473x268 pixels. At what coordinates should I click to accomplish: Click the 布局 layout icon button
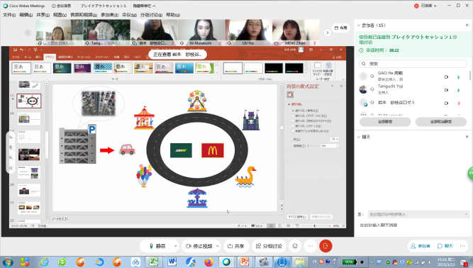[x=341, y=28]
